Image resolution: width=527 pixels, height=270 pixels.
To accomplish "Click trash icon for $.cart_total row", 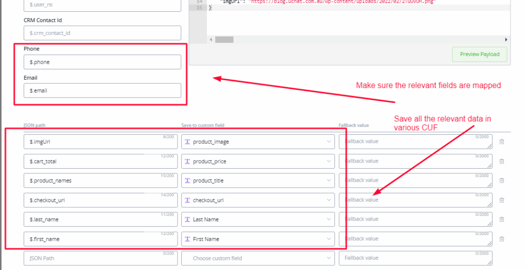I will 502,161.
